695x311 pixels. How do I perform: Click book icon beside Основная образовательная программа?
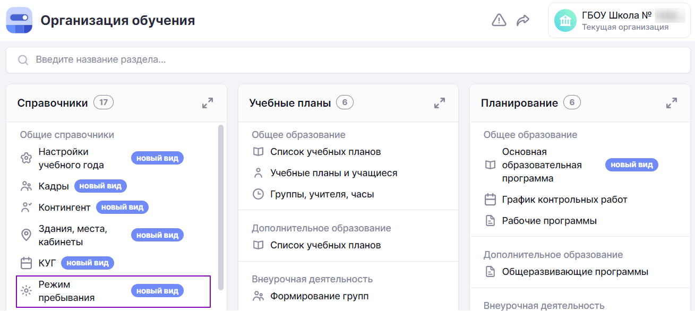(490, 165)
